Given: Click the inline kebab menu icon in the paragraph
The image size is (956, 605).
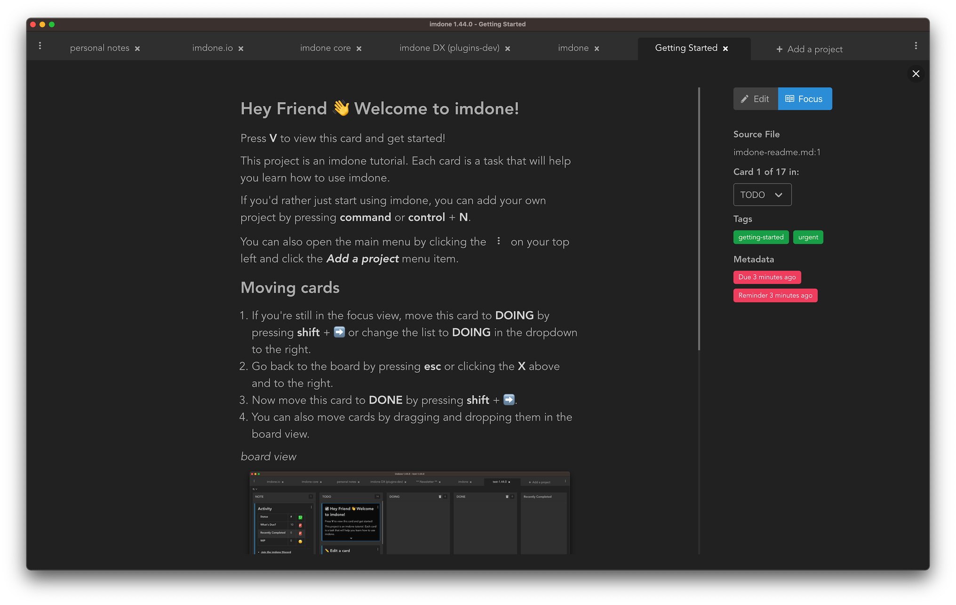Looking at the screenshot, I should tap(498, 241).
